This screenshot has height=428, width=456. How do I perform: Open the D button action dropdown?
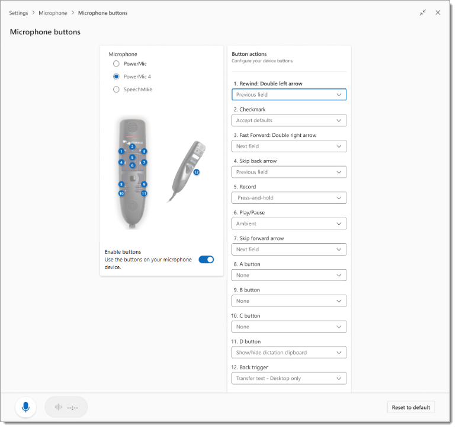pyautogui.click(x=288, y=353)
